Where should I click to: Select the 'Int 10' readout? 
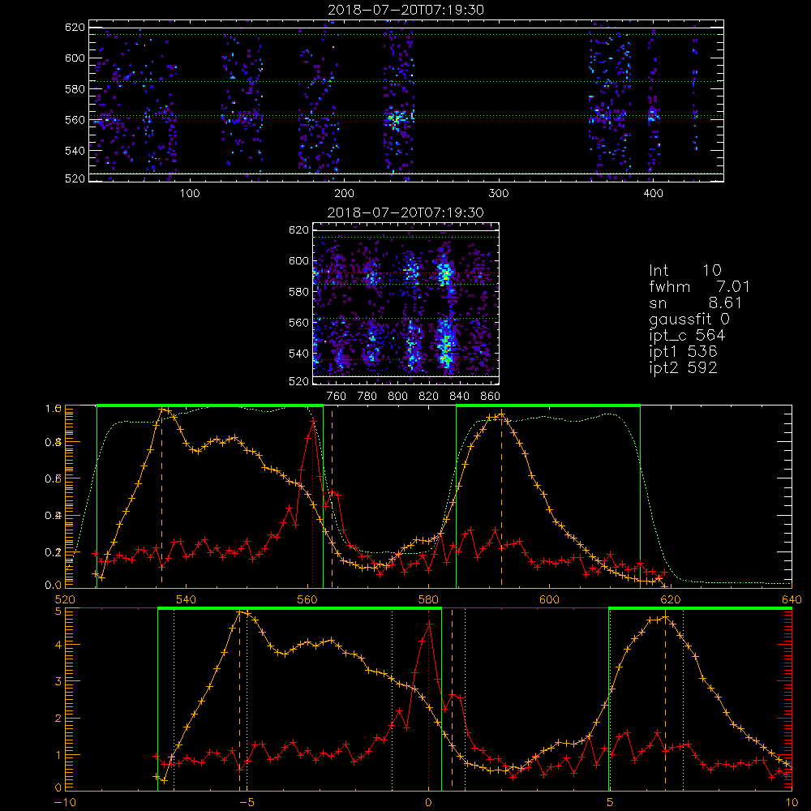(x=684, y=270)
